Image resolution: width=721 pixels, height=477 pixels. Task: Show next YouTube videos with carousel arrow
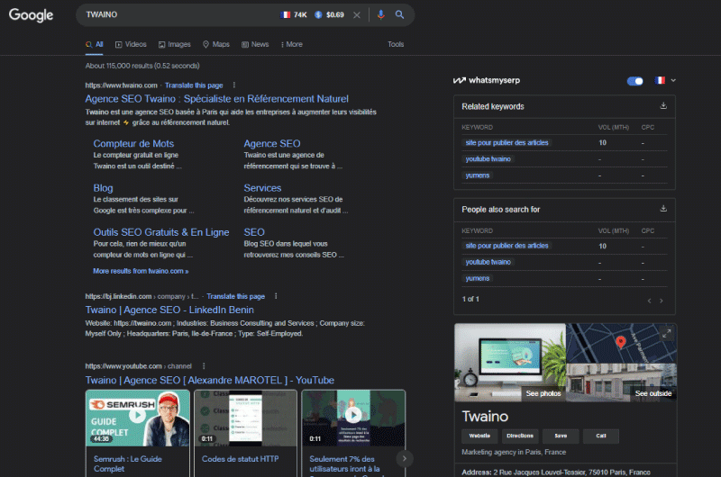coord(405,458)
